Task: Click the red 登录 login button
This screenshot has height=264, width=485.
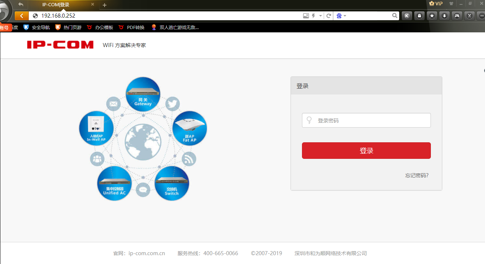Action: [x=366, y=151]
